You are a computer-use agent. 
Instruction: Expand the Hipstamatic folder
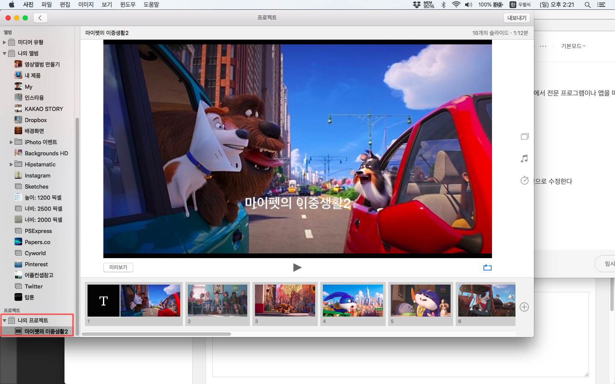tap(11, 164)
